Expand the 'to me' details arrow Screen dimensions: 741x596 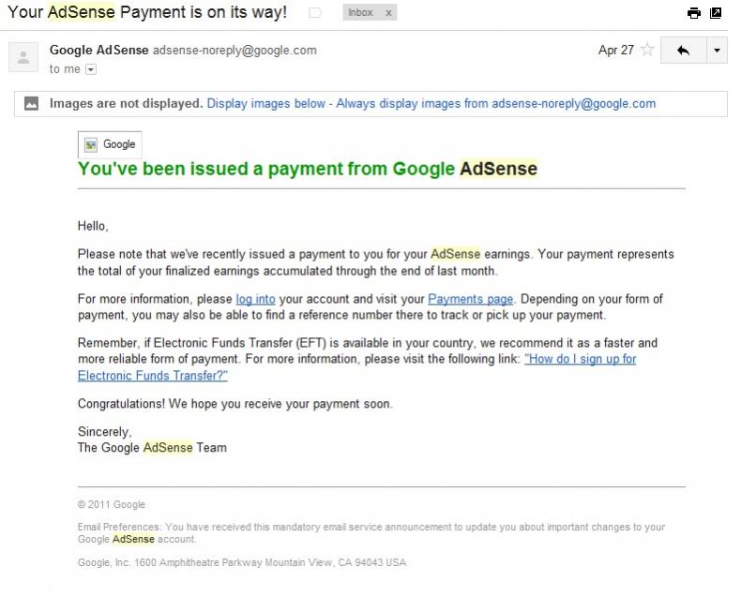[91, 69]
